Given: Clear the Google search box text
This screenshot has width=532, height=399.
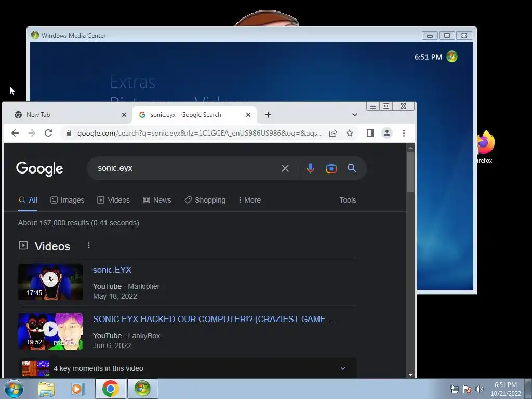Looking at the screenshot, I should click(x=285, y=168).
